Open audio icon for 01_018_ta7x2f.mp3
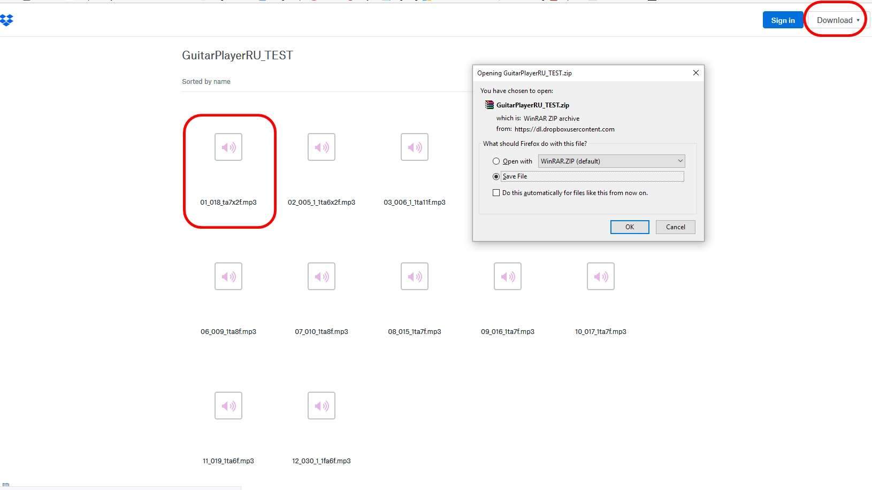872x490 pixels. click(228, 147)
